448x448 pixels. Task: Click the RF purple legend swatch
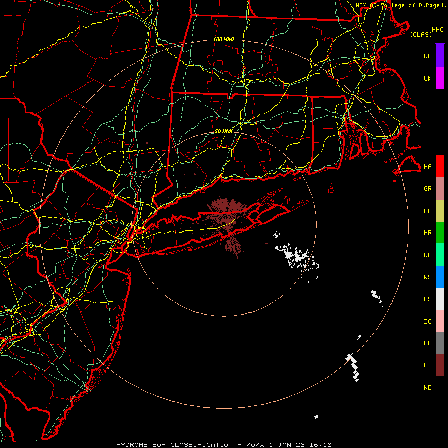[x=440, y=56]
